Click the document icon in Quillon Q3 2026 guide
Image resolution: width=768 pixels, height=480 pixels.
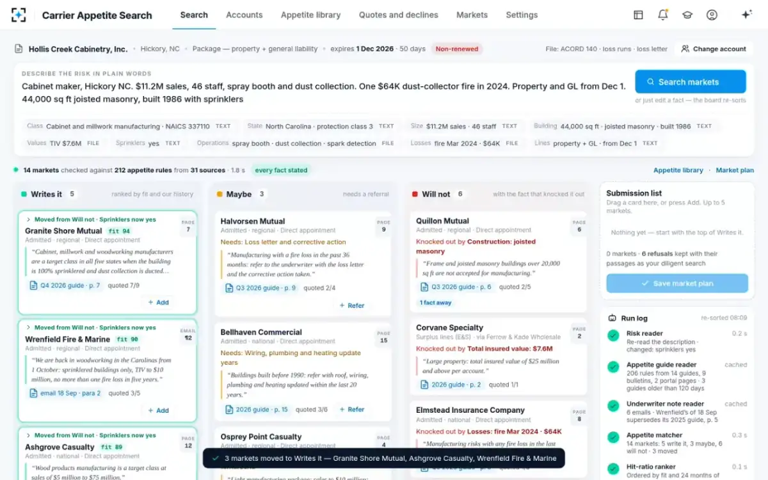(x=424, y=287)
